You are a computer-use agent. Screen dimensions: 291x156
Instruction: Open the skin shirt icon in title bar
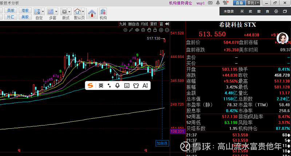click(225, 3)
